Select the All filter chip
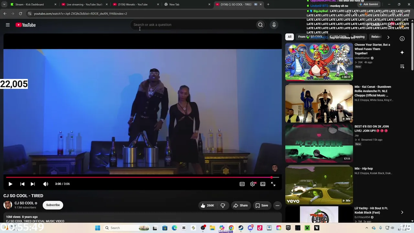Screen dimensions: 414x233 [289, 37]
